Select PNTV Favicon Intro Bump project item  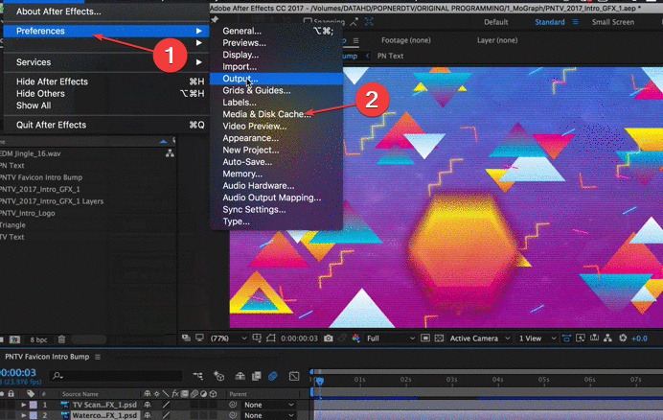[x=41, y=177]
